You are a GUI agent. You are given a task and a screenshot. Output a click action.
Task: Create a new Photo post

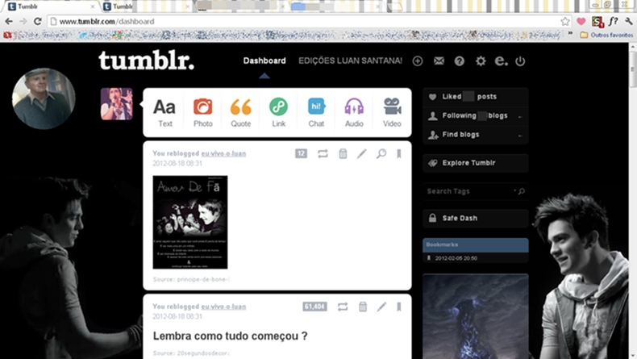202,113
